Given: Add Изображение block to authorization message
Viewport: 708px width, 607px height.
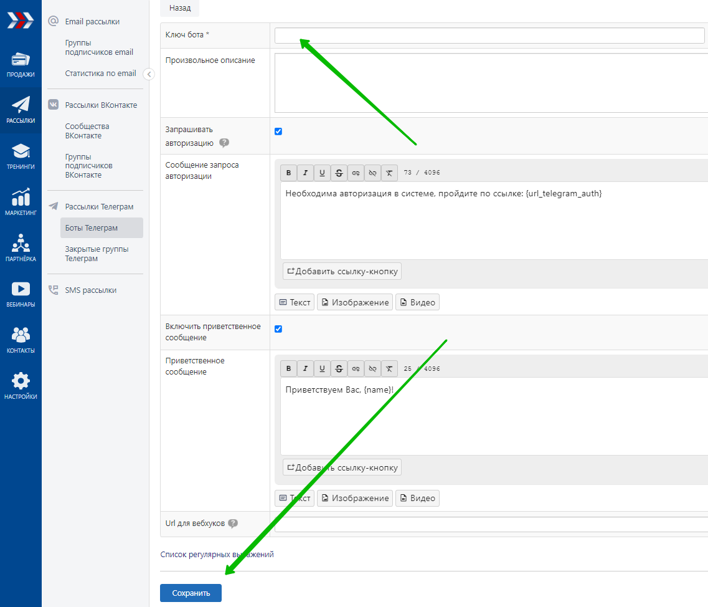Looking at the screenshot, I should tap(355, 302).
